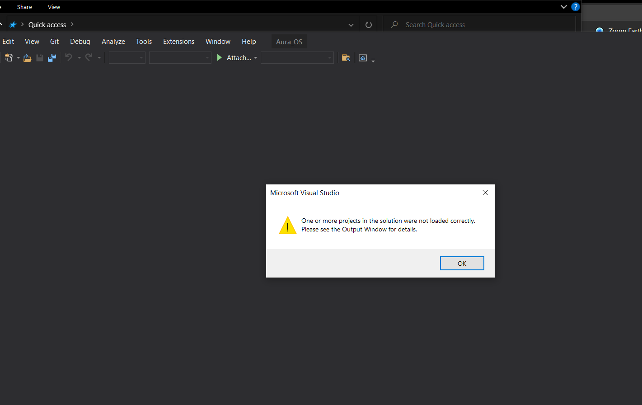Viewport: 642px width, 405px height.
Task: Redo the last action
Action: click(x=89, y=57)
